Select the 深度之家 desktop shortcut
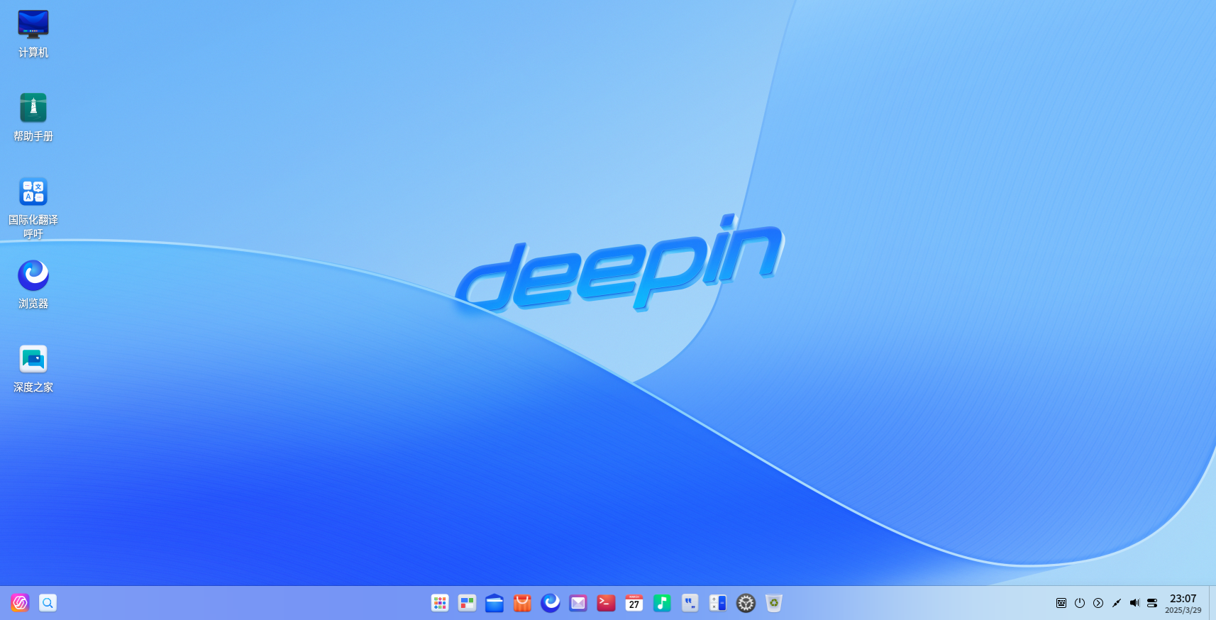The image size is (1216, 620). point(33,368)
